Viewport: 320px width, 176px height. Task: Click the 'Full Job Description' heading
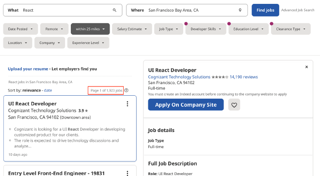[x=173, y=163]
